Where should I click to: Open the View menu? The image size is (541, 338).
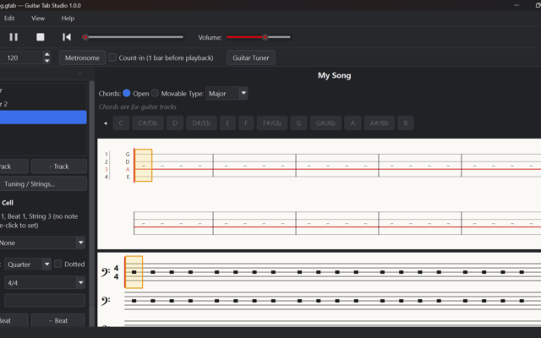point(38,19)
